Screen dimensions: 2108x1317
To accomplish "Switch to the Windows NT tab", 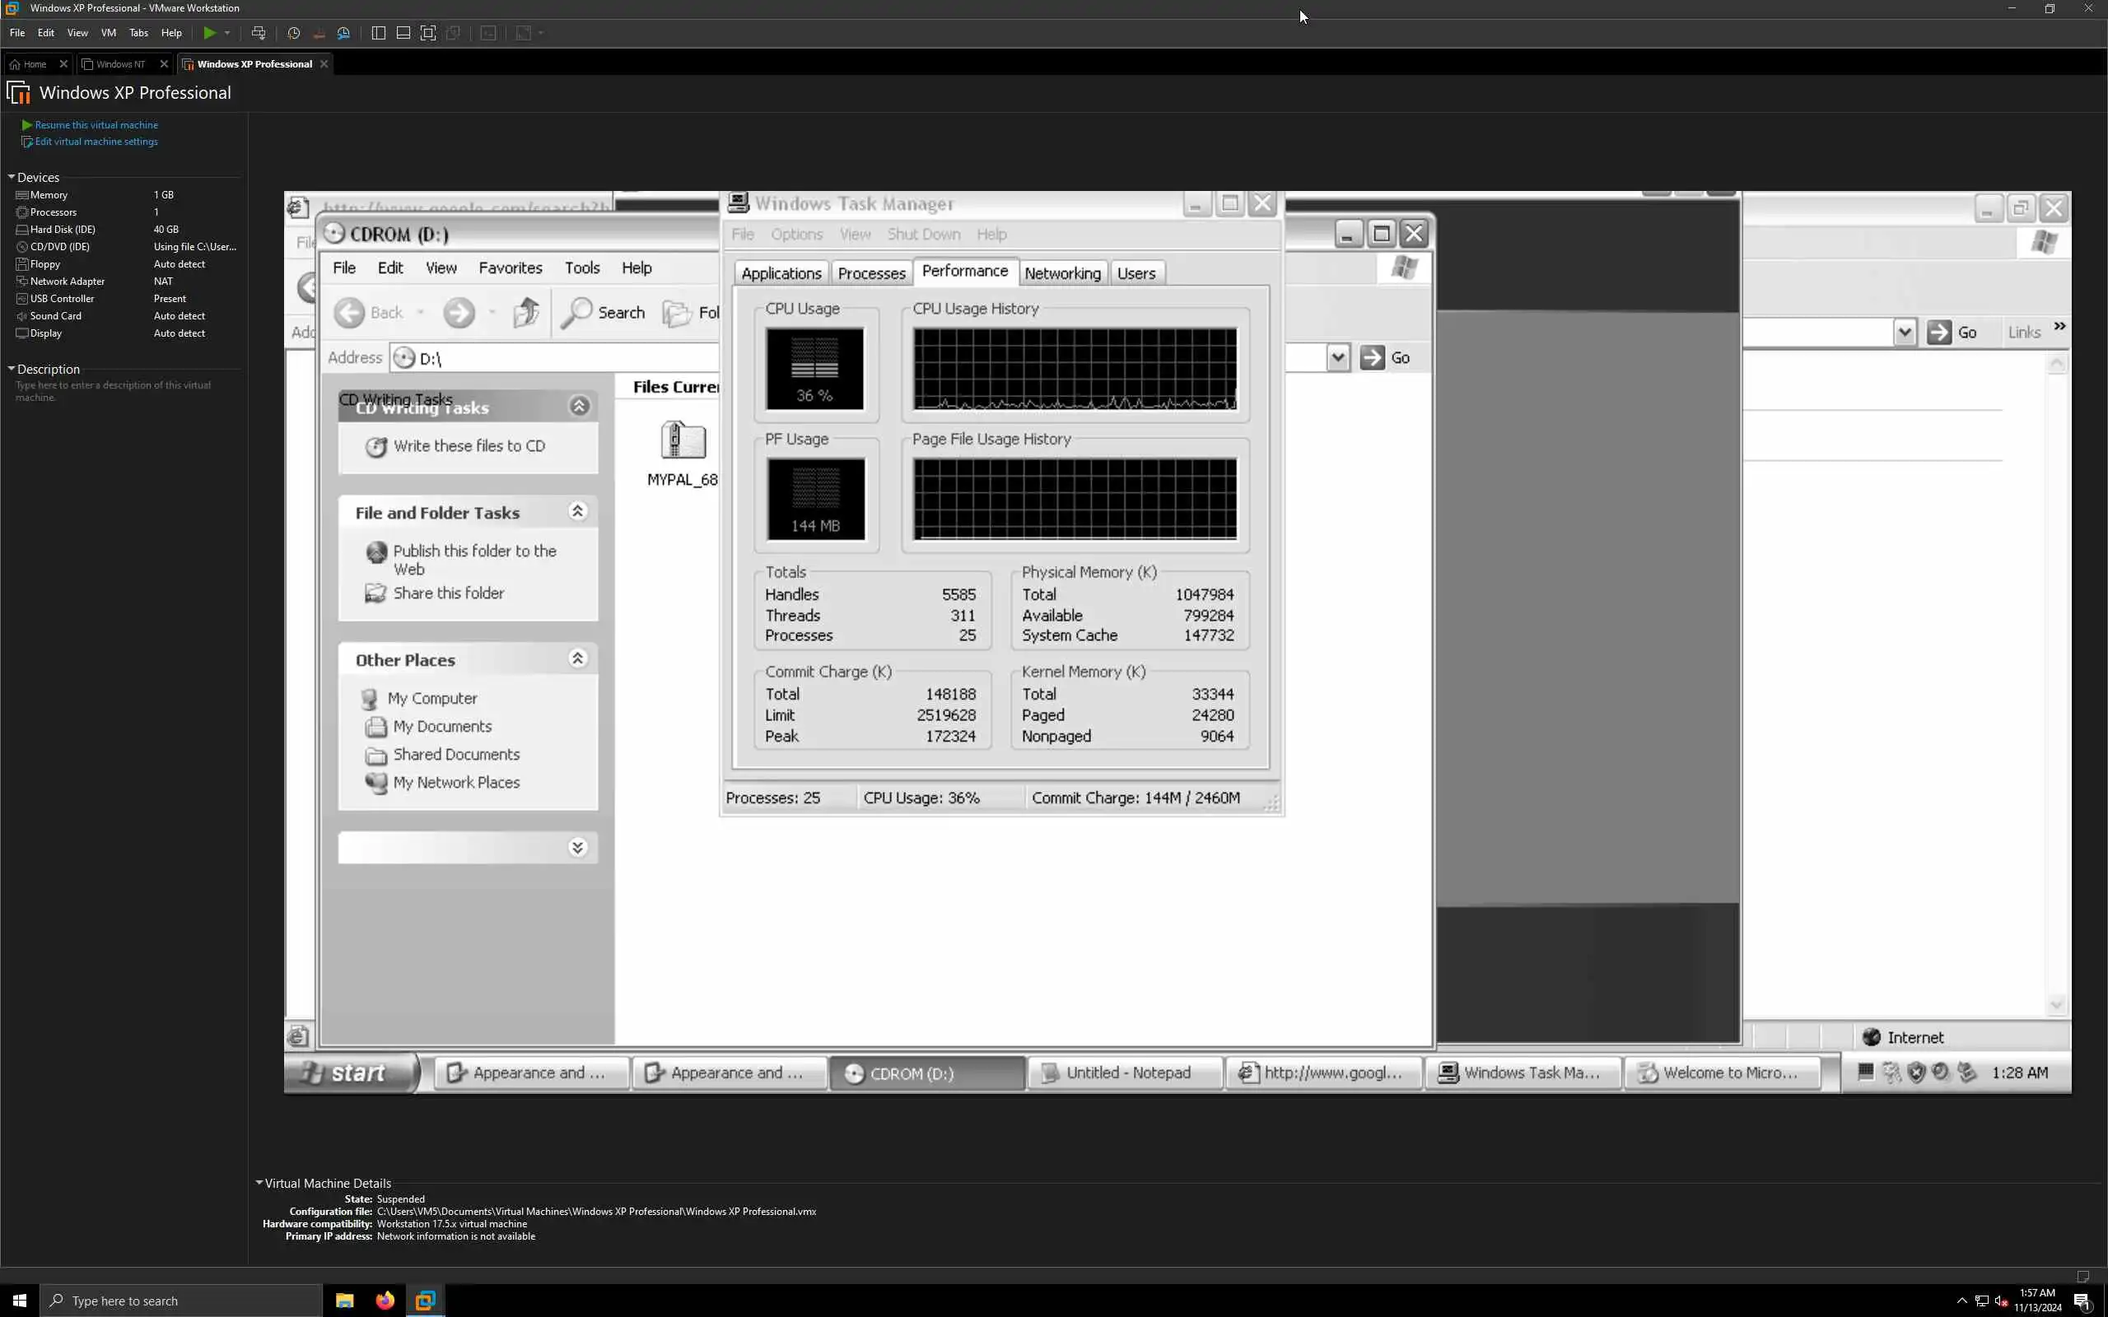I will pos(120,64).
